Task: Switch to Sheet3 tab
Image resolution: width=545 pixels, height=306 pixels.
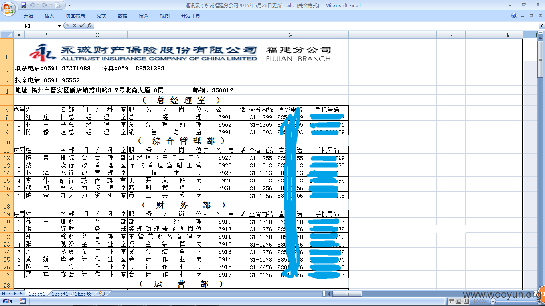Action: 83,294
